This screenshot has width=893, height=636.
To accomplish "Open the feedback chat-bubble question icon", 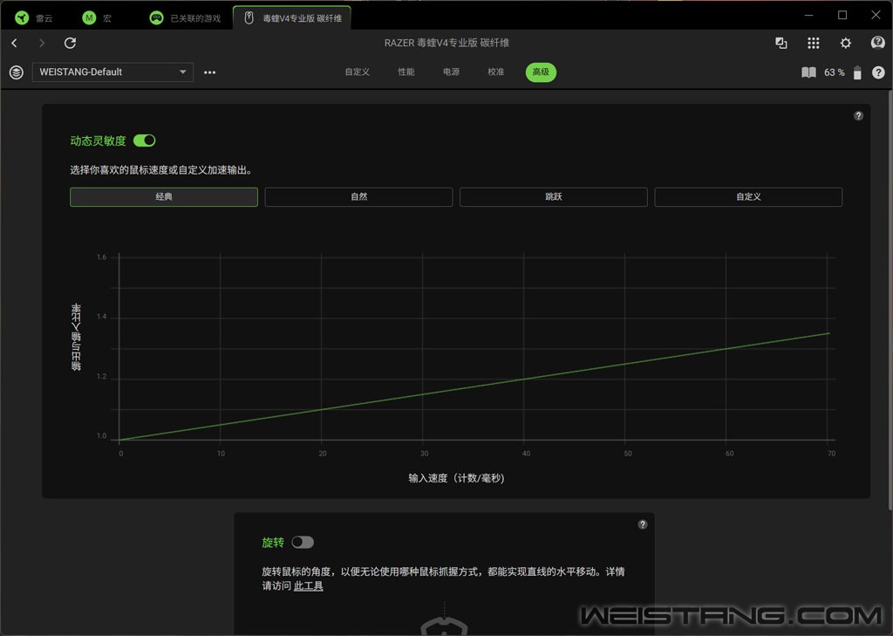I will pos(877,43).
